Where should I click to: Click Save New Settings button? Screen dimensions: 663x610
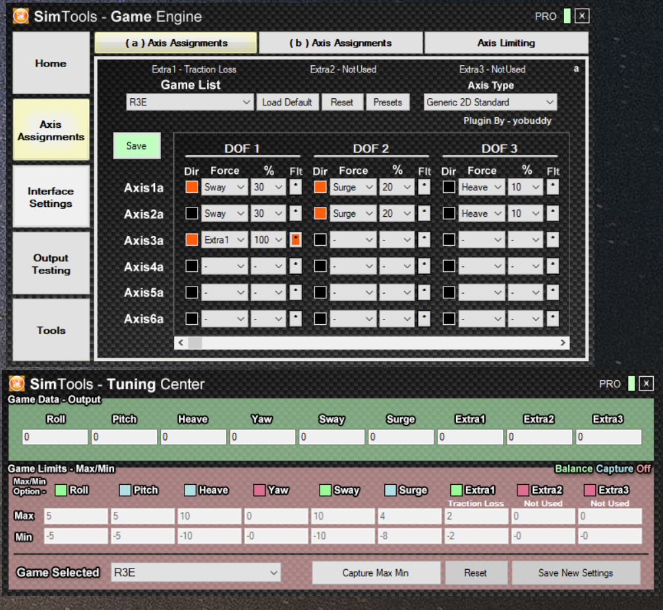click(x=575, y=573)
